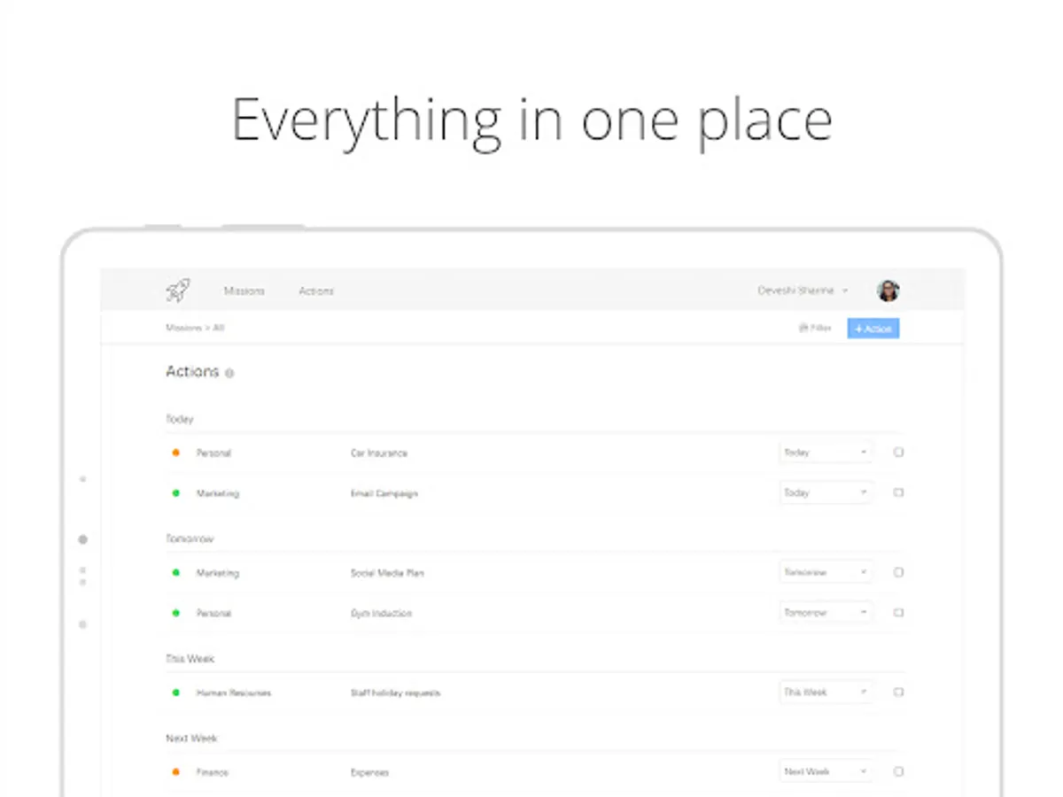Check the Email Campaign checkbox
1063x797 pixels.
[898, 492]
